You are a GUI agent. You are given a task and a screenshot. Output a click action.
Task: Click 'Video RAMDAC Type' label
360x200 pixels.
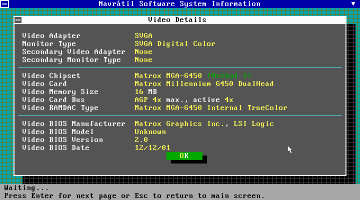coord(60,108)
